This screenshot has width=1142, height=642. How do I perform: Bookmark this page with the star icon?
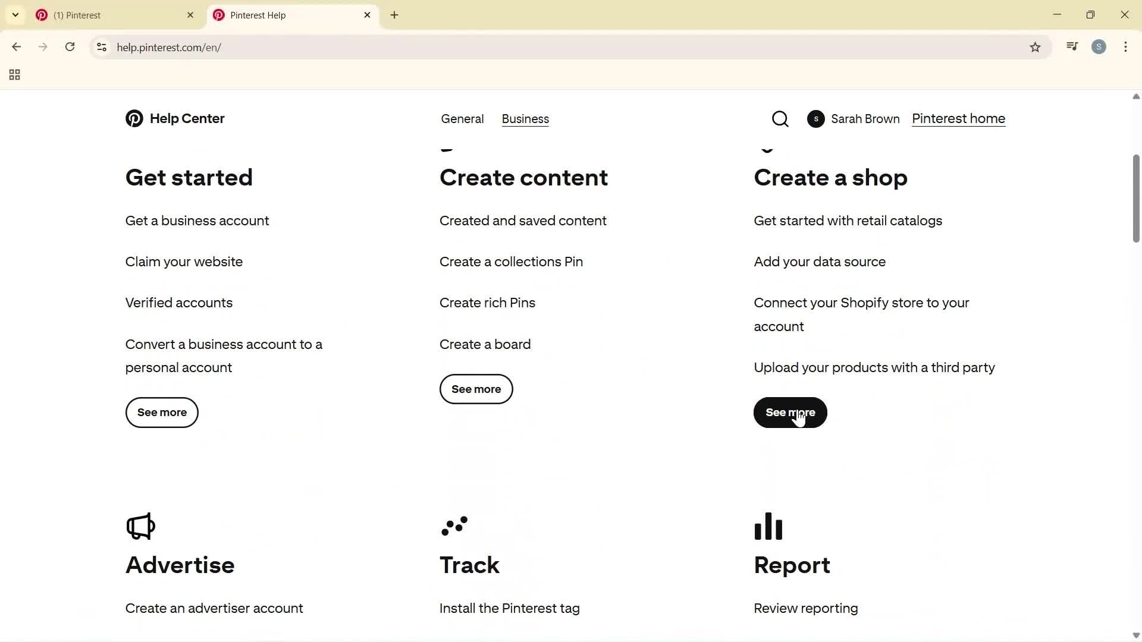coord(1036,47)
